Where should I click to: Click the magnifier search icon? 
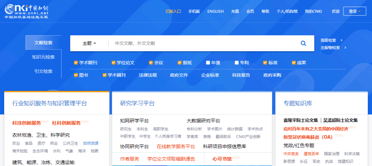303,43
